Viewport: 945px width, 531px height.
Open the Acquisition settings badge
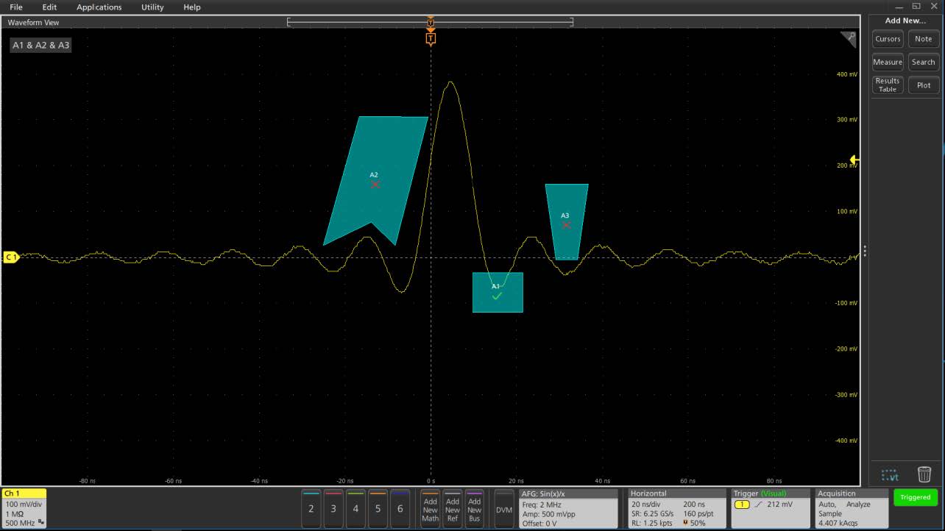851,507
